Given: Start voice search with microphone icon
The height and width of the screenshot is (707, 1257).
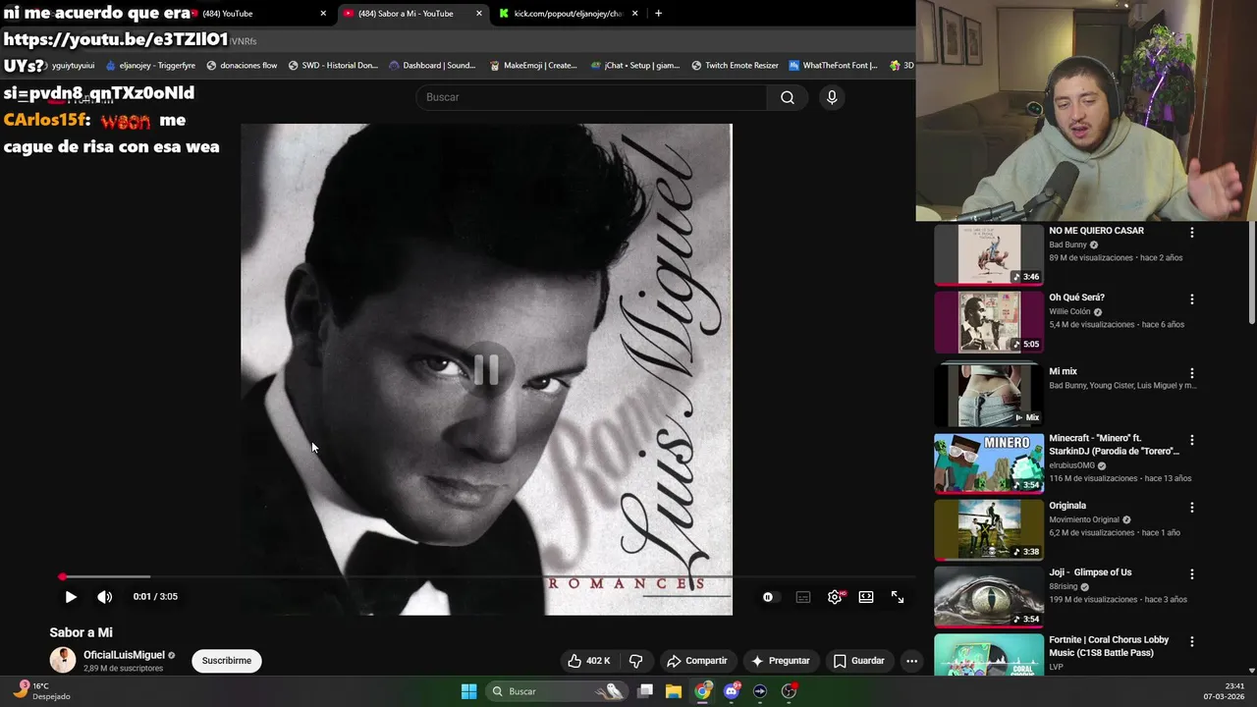Looking at the screenshot, I should coord(832,97).
